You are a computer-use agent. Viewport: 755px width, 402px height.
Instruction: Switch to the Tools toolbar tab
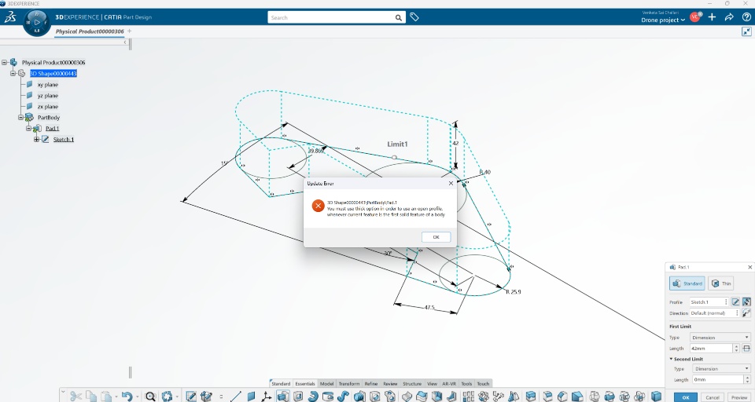tap(466, 384)
